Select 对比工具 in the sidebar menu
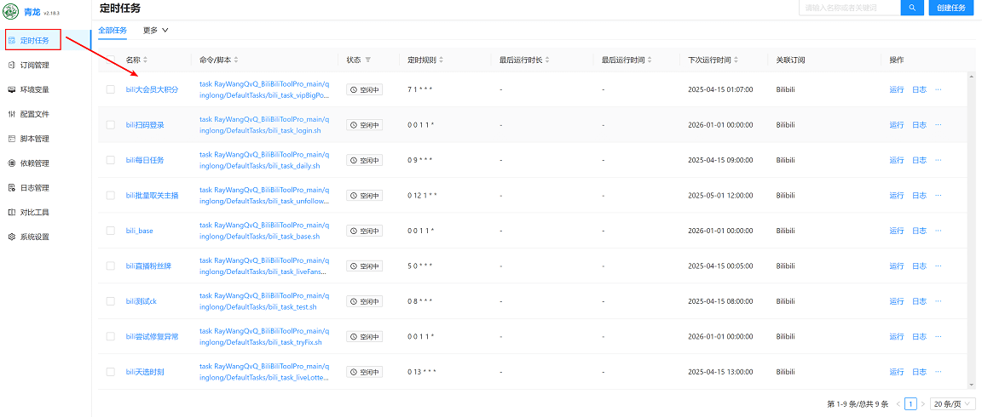982x417 pixels. tap(34, 213)
